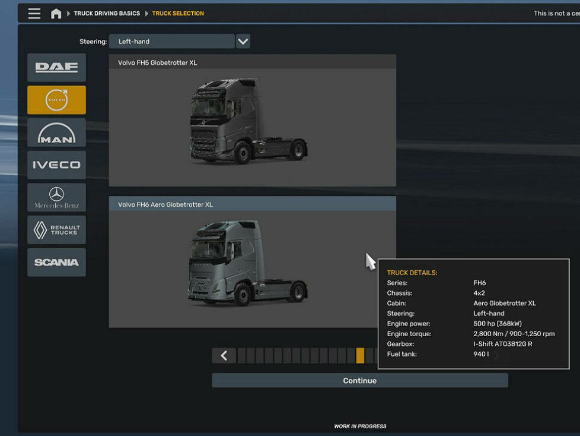580x436 pixels.
Task: Select the IVECO brand logo
Action: (x=56, y=165)
